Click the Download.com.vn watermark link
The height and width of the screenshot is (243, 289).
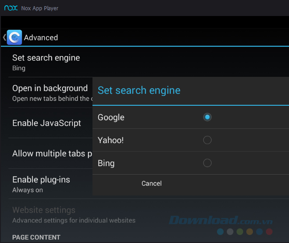coord(221,220)
